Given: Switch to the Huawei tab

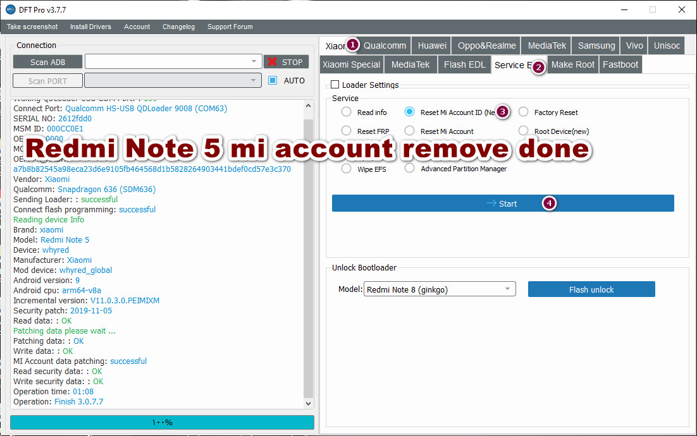Looking at the screenshot, I should tap(432, 45).
